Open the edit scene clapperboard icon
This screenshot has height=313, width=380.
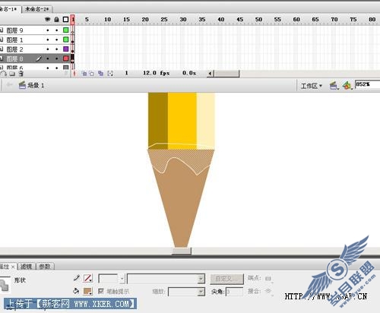pos(334,86)
